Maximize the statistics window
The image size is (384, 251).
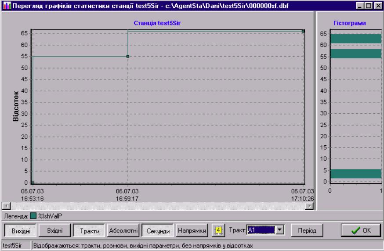(x=368, y=6)
